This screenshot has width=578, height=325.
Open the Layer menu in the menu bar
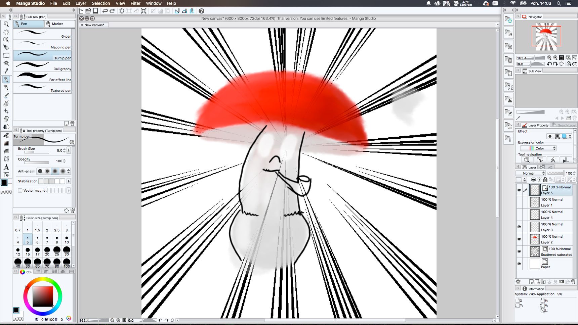(81, 3)
